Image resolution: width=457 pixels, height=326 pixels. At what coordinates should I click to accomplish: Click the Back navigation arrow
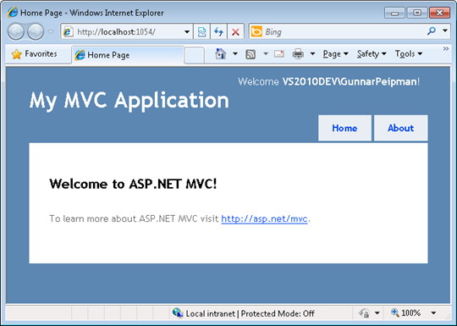point(16,31)
